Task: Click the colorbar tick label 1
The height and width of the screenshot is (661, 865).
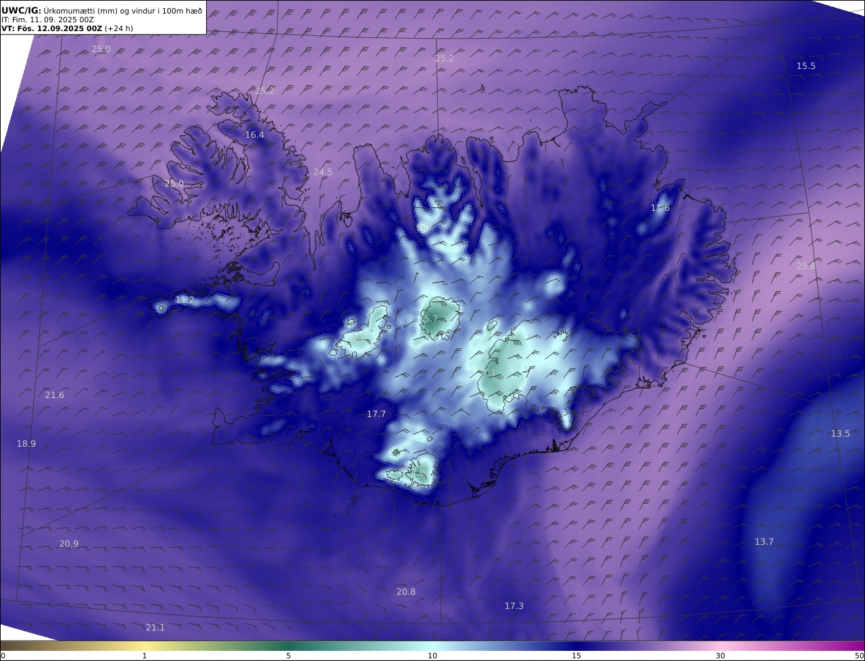Action: (145, 656)
